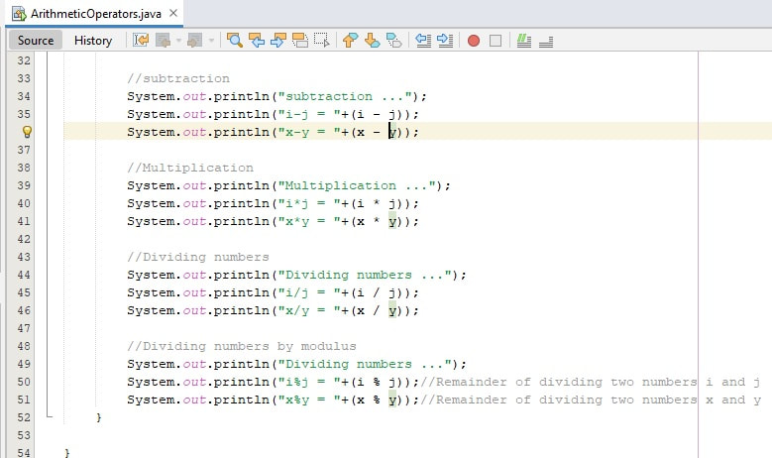Open the Forward history dropdown arrow
This screenshot has width=772, height=458.
point(211,41)
